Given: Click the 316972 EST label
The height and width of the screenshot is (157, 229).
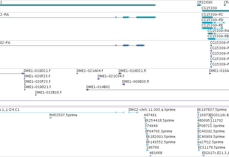Looking at the screenshot, I should point(203,115).
